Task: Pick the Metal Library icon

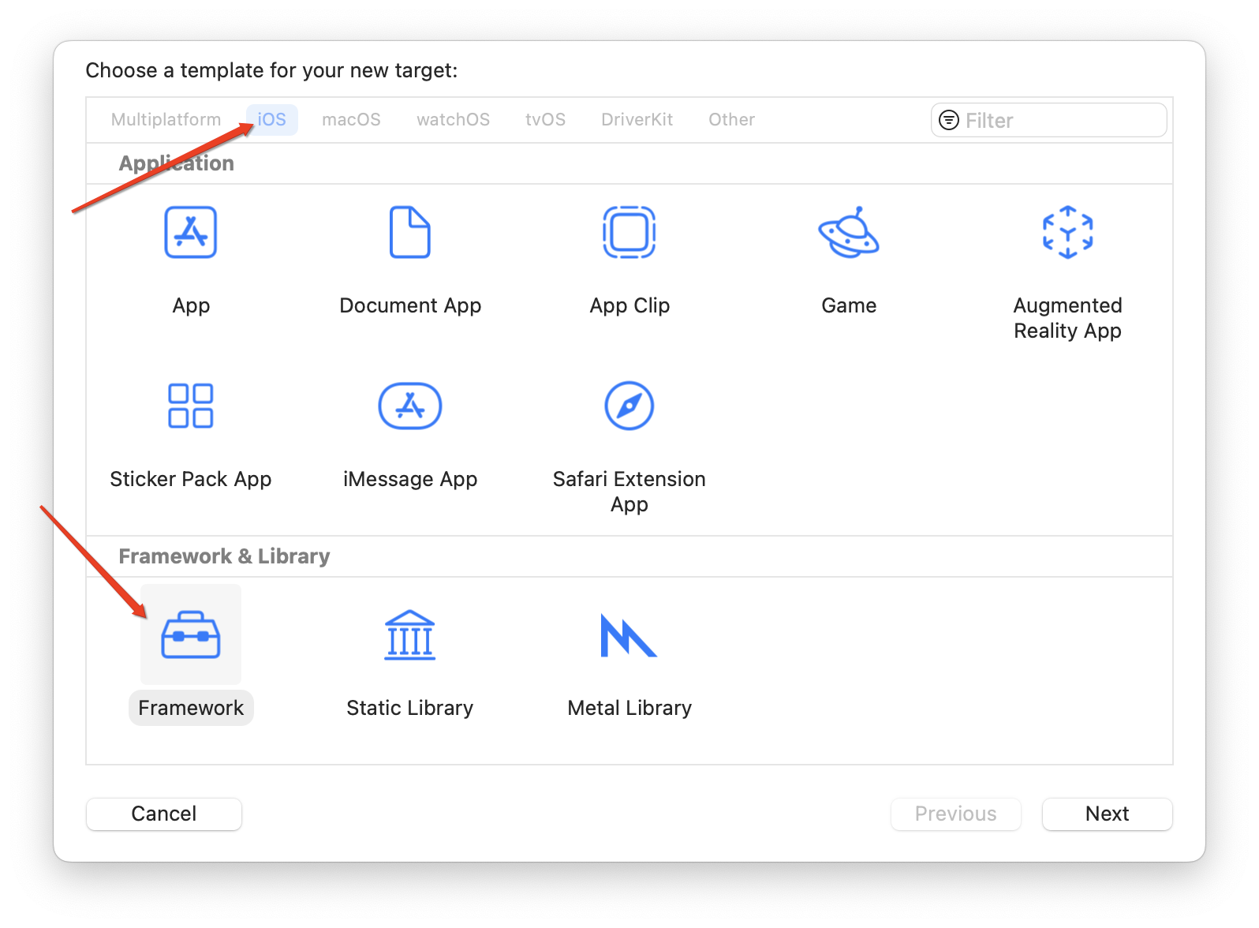Action: [x=629, y=635]
